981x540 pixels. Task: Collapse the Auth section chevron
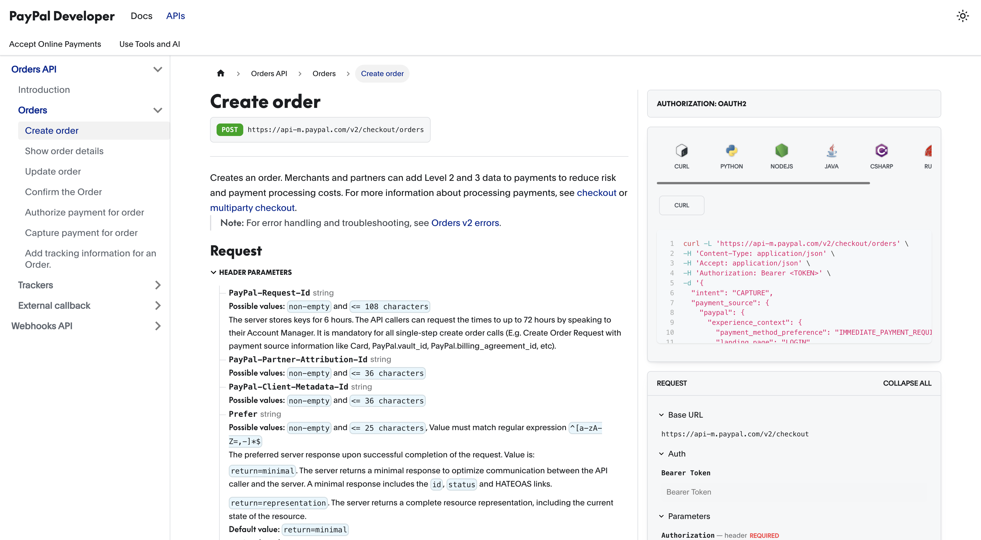tap(661, 454)
